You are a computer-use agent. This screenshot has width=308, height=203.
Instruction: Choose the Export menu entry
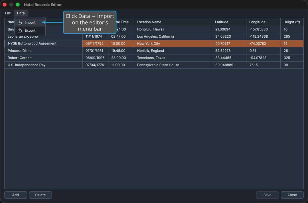(30, 31)
